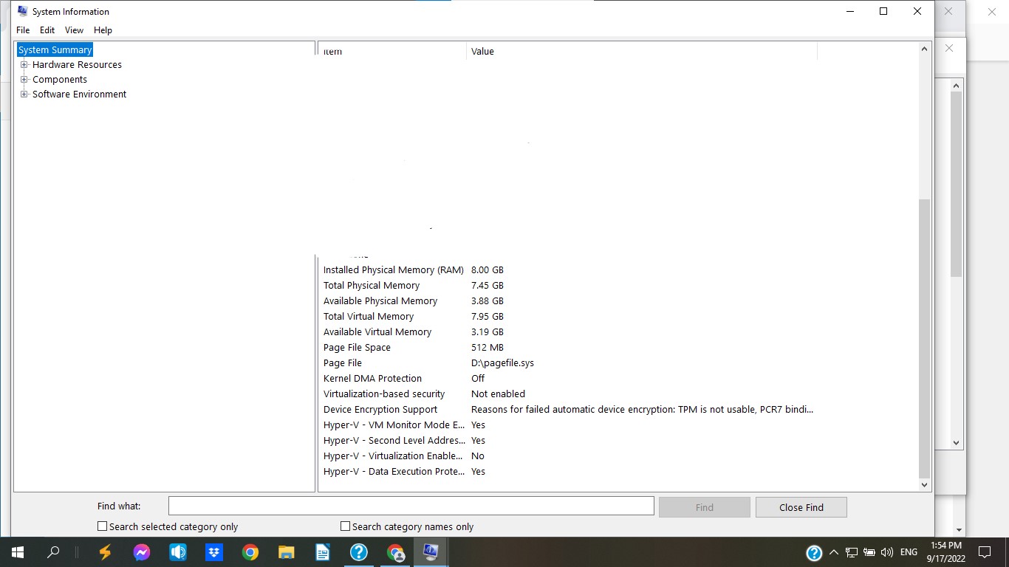Click inside the Find what text box
Viewport: 1009px width, 567px height.
[x=411, y=506]
